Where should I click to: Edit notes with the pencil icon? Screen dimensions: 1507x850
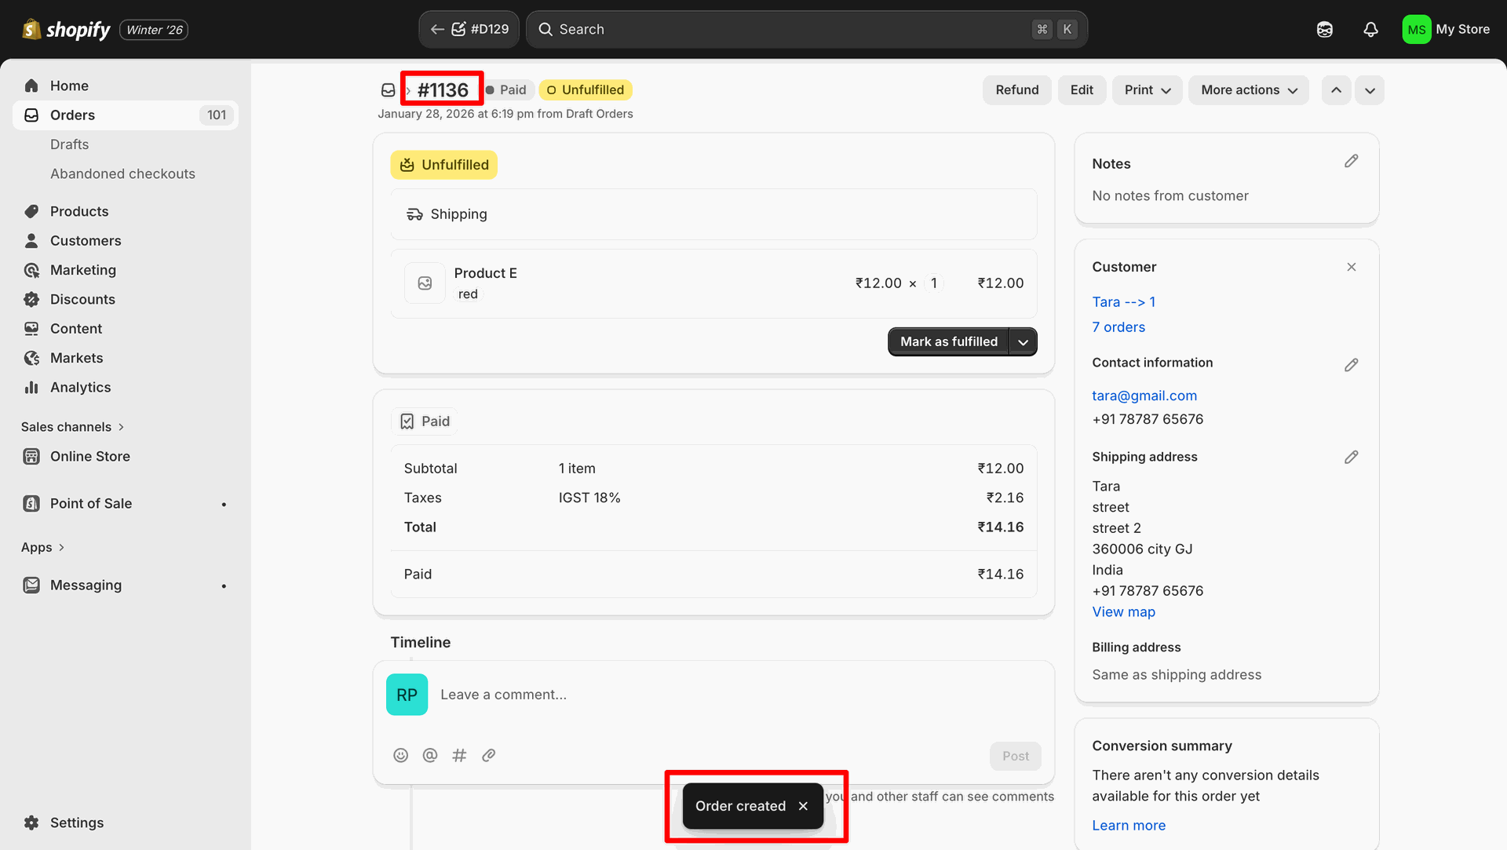pyautogui.click(x=1351, y=161)
